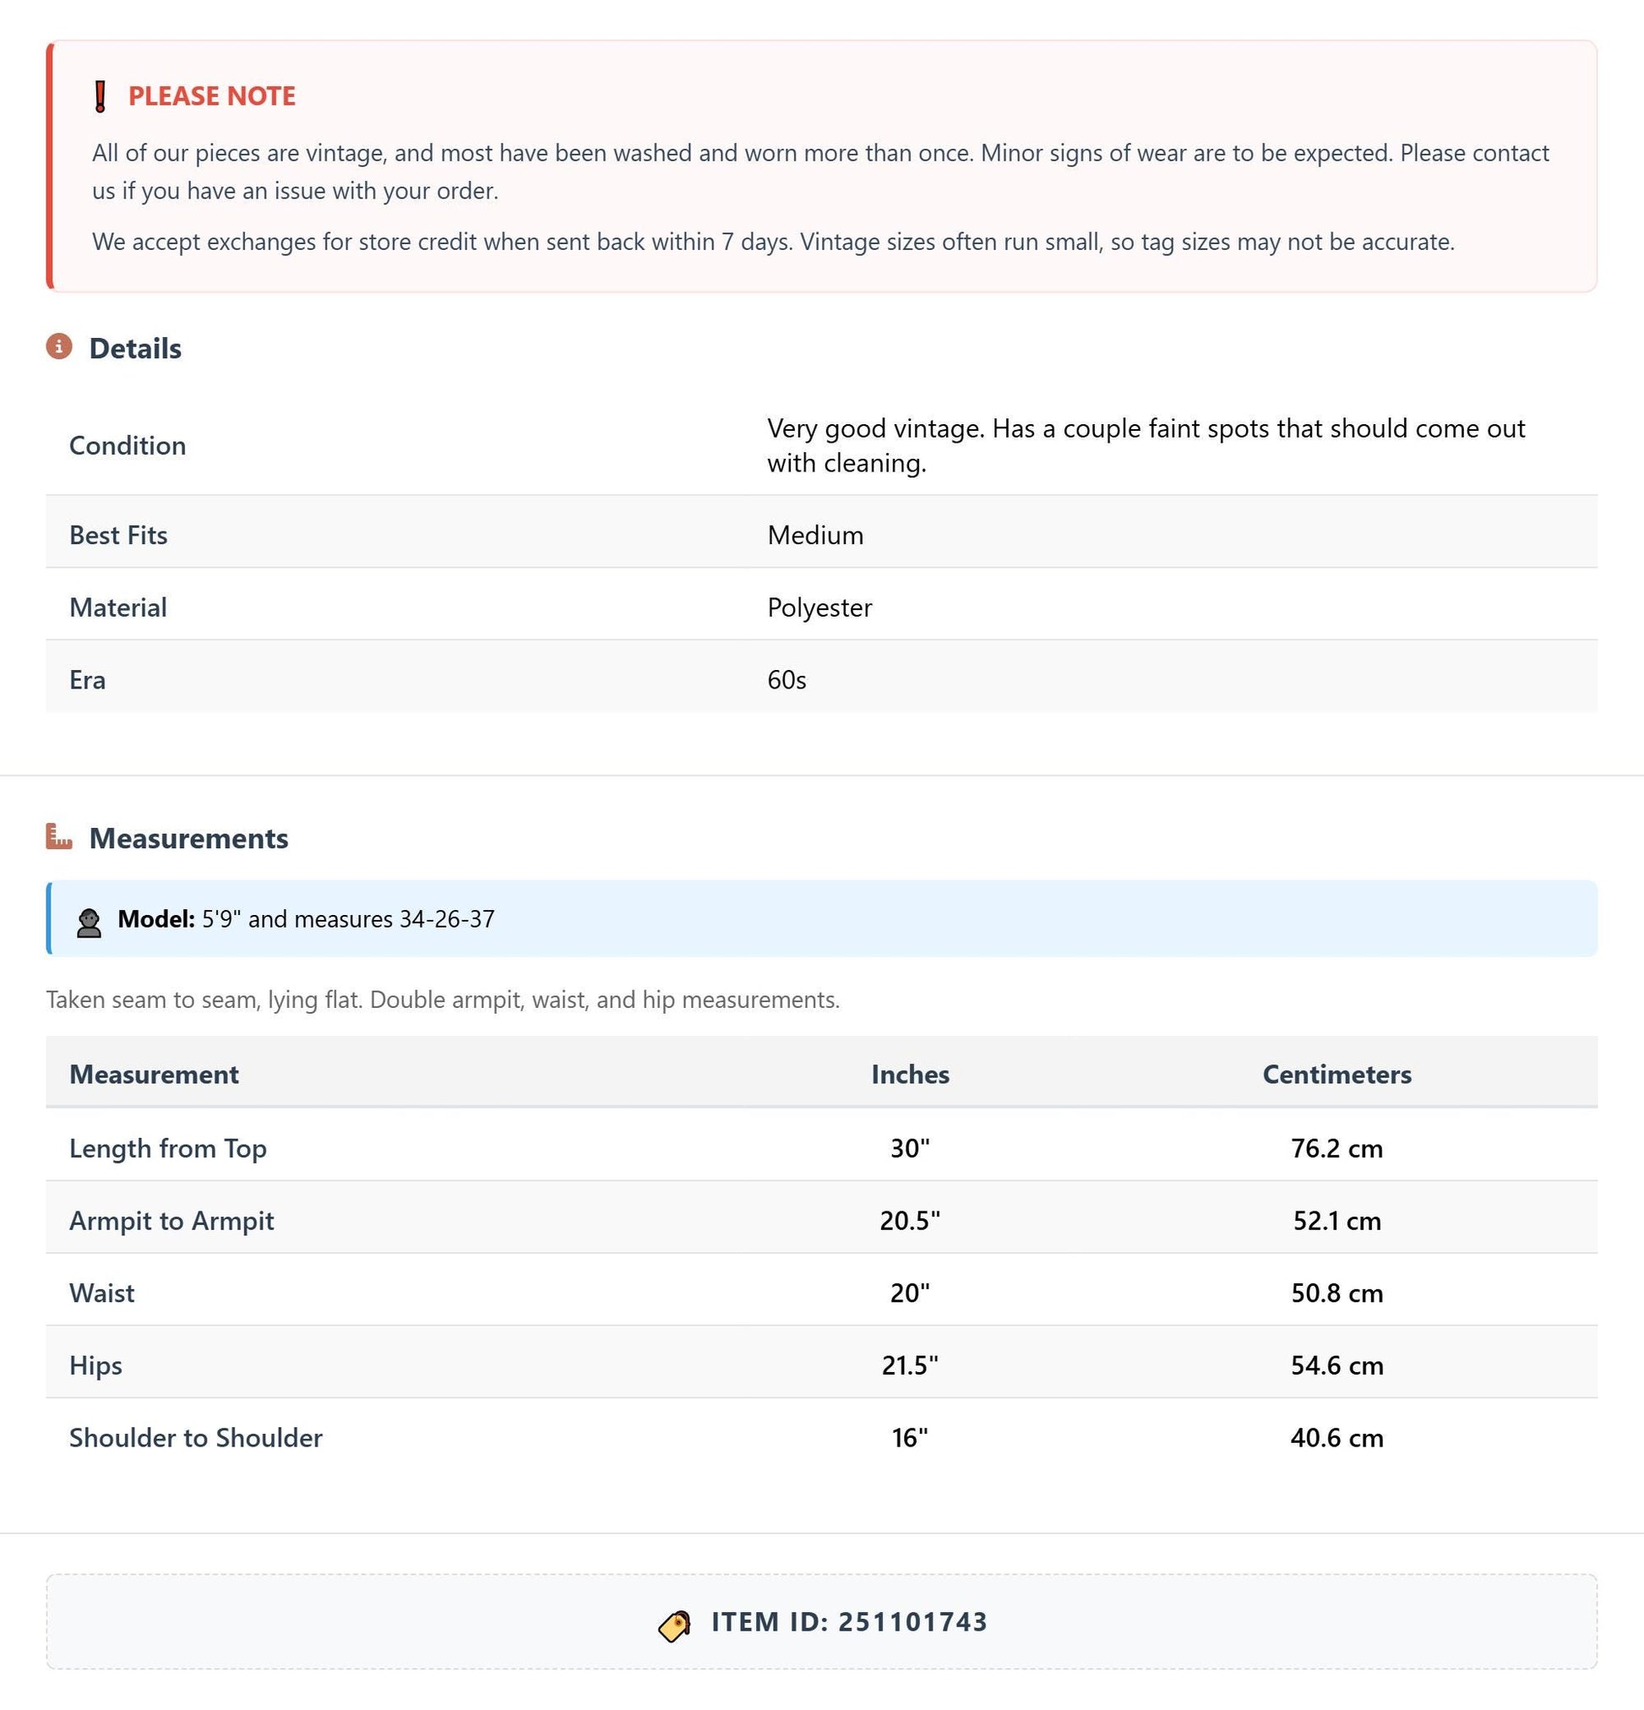Viewport: 1644px width, 1710px height.
Task: Select the Armpit to Armpit row label
Action: (171, 1221)
